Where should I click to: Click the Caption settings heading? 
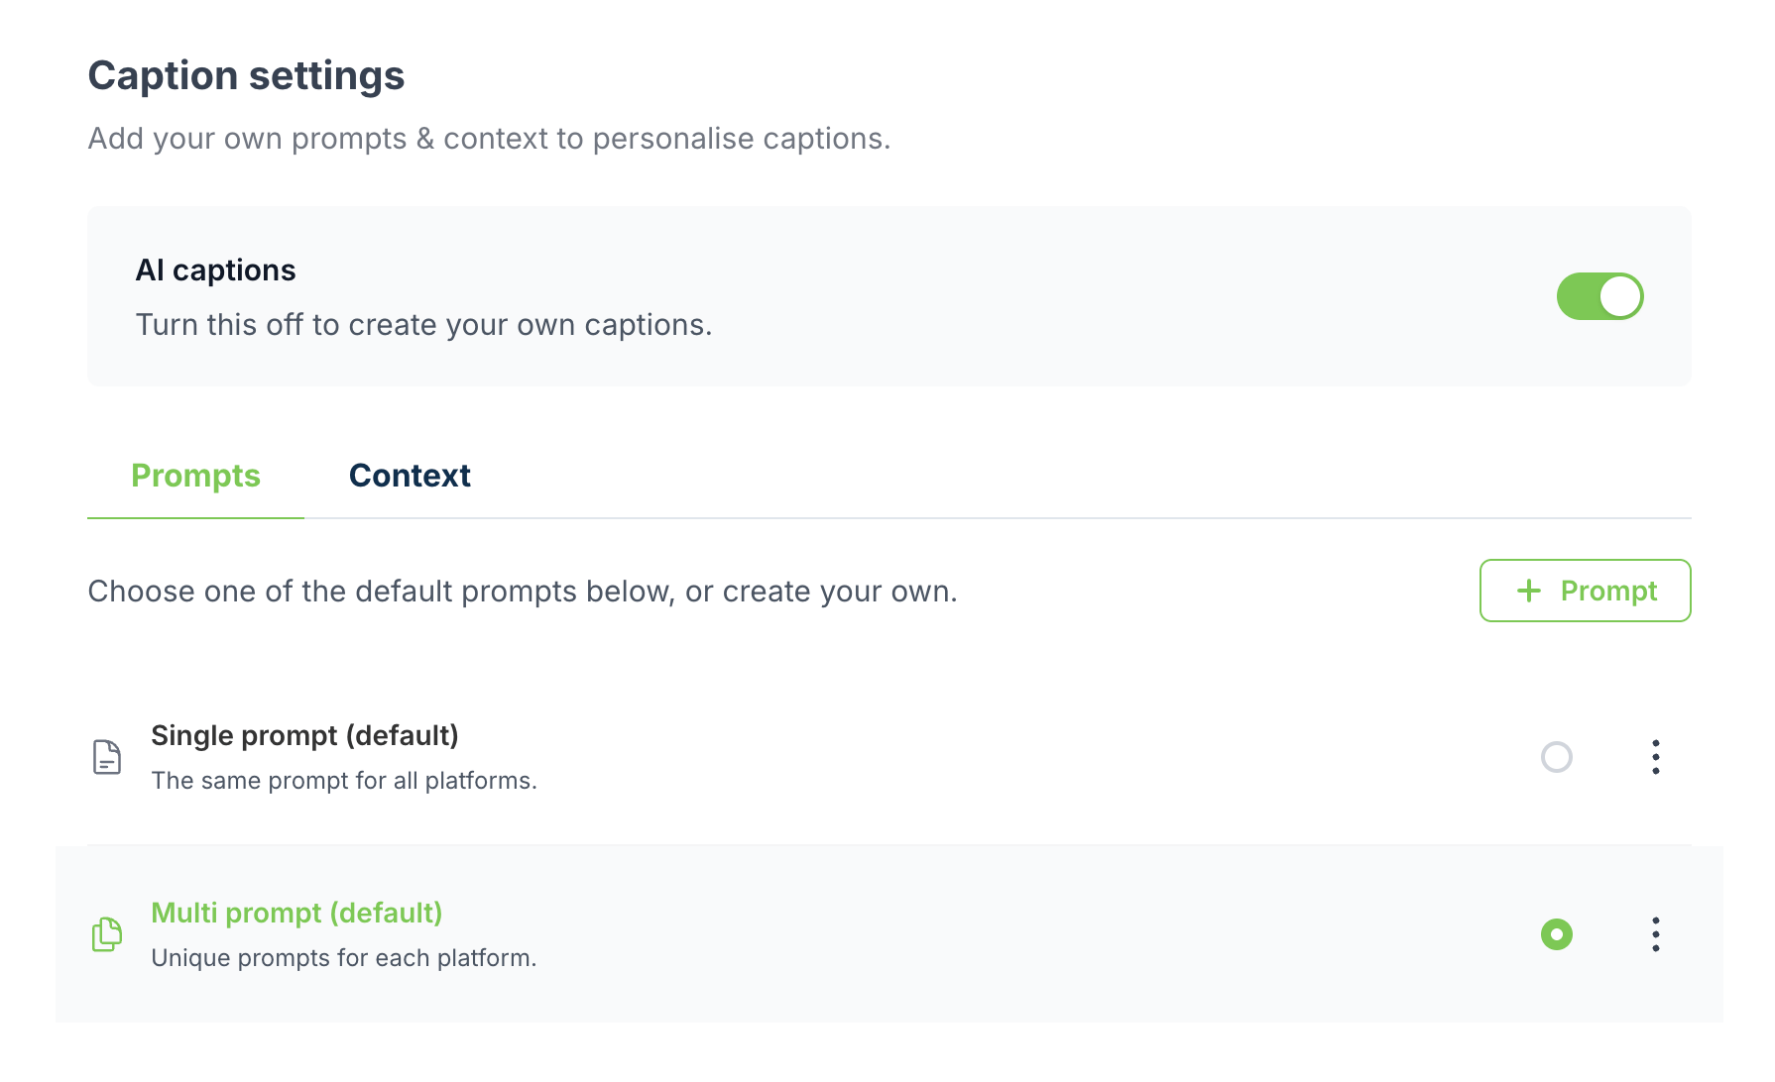tap(246, 76)
